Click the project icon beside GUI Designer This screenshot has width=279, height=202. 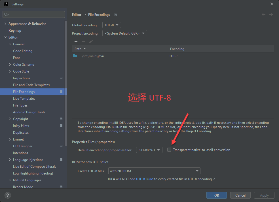tap(61, 146)
